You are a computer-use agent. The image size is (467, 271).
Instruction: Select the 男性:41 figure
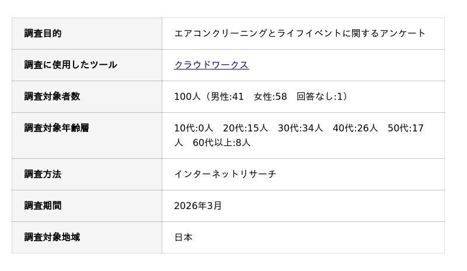click(x=227, y=96)
